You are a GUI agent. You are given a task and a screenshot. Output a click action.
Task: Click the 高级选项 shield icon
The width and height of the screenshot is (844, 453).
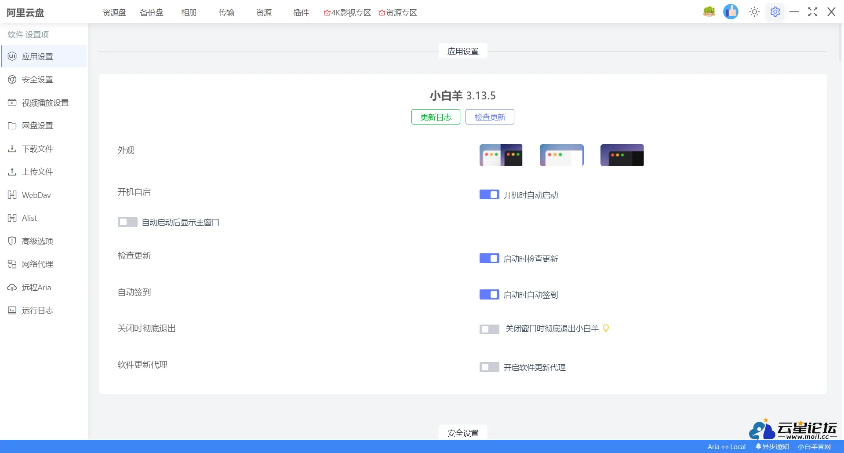pyautogui.click(x=12, y=241)
